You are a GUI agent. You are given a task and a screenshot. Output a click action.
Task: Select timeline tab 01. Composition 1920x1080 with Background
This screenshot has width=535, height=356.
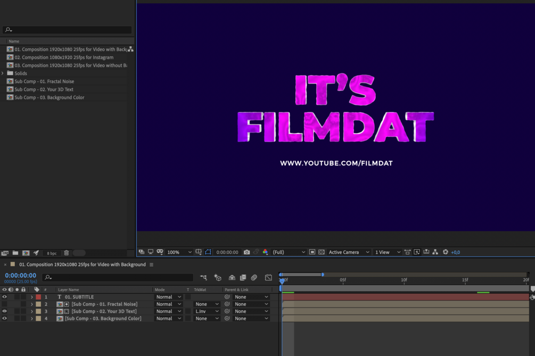pos(82,264)
